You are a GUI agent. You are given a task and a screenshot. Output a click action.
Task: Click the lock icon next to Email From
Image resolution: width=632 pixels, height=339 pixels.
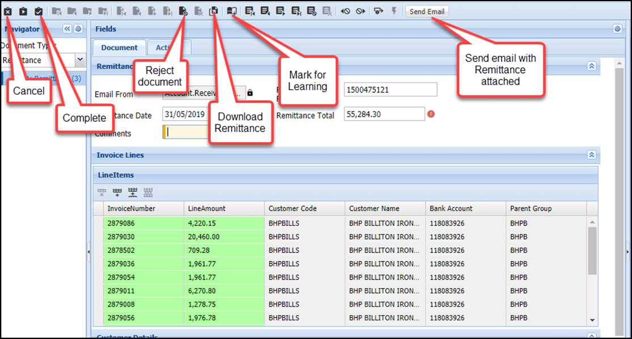tap(250, 93)
